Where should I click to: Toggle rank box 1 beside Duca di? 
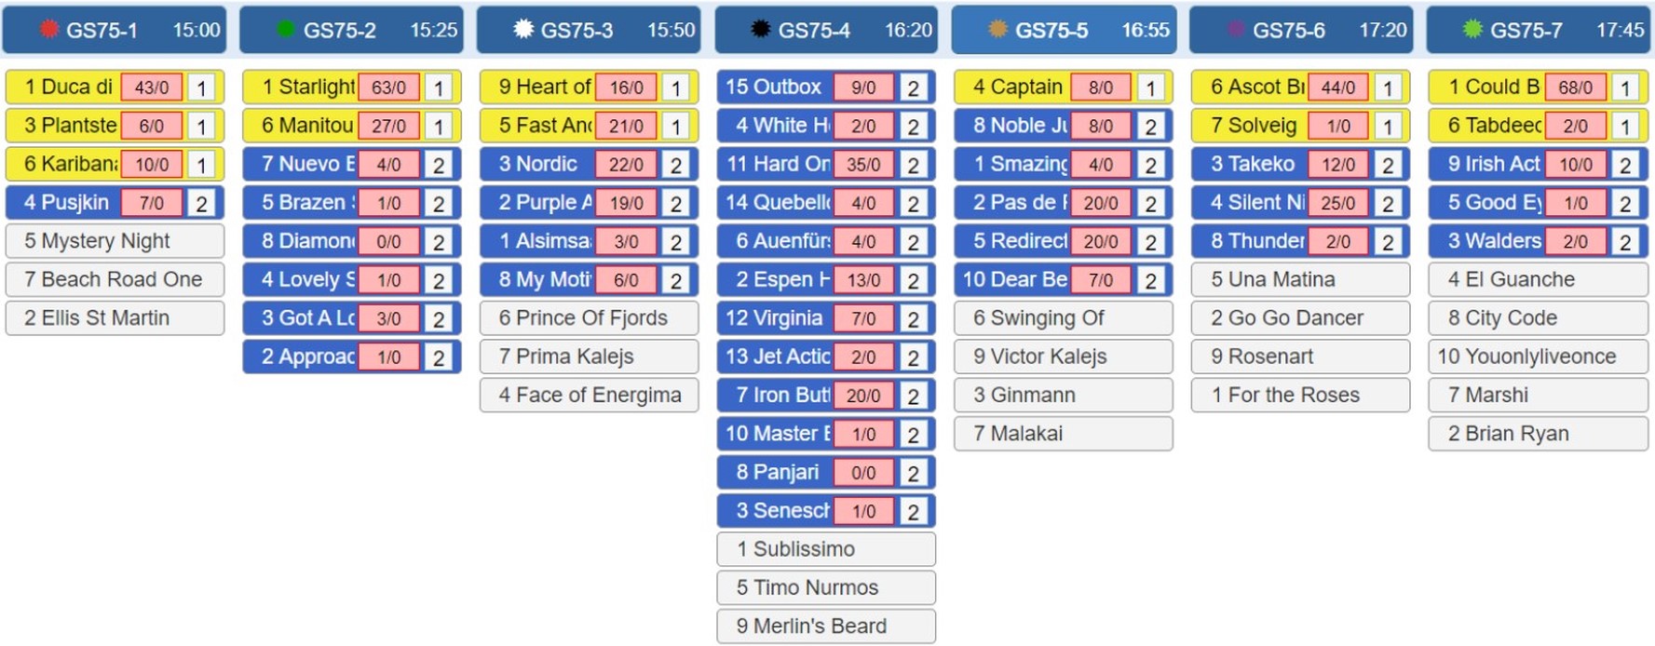coord(201,87)
